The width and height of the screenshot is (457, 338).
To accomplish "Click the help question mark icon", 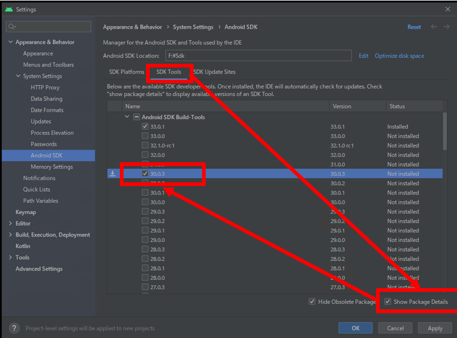I will pyautogui.click(x=15, y=328).
